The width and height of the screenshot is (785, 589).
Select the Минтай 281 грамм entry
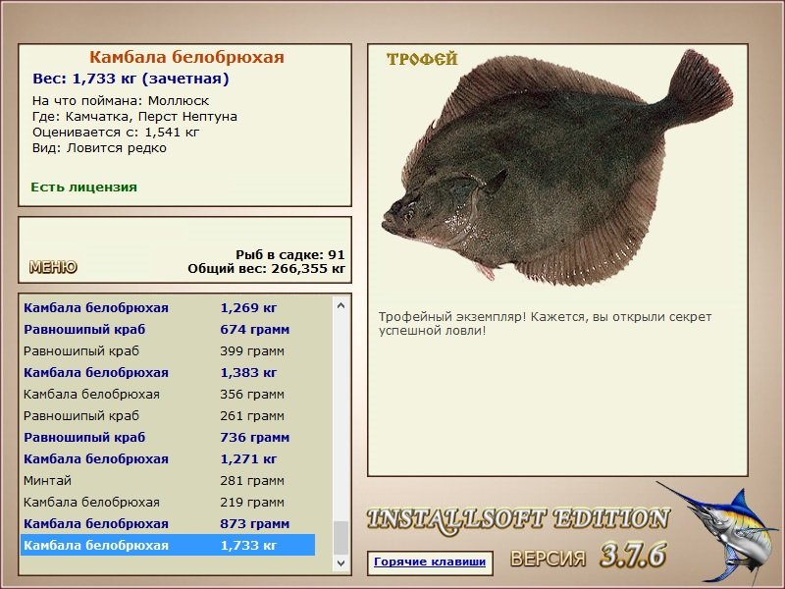click(168, 480)
